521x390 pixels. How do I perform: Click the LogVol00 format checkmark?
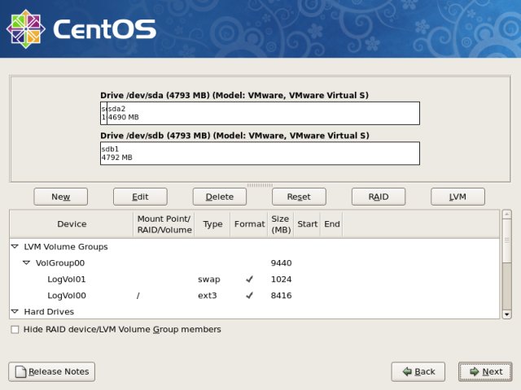(x=249, y=296)
